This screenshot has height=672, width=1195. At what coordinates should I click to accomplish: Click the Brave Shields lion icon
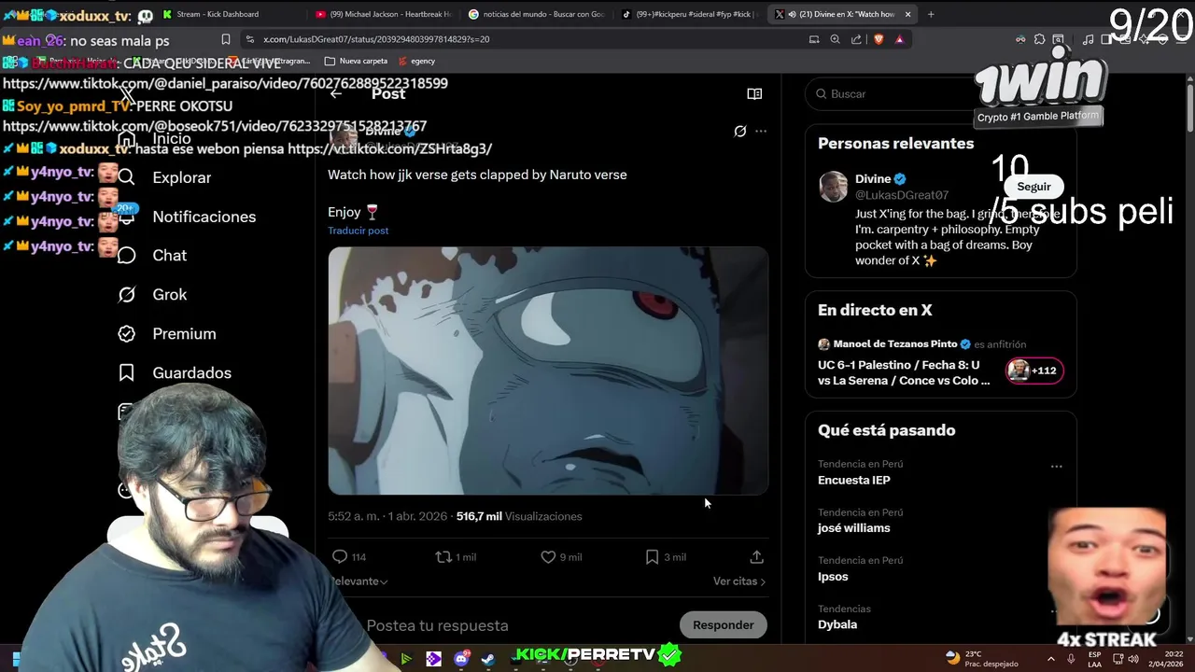tap(879, 39)
